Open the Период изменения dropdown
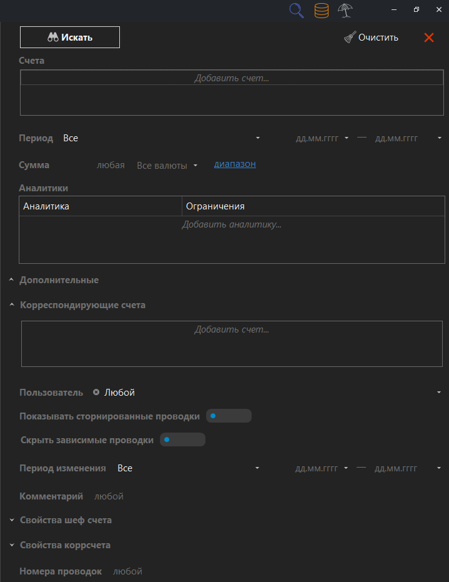 tap(257, 468)
